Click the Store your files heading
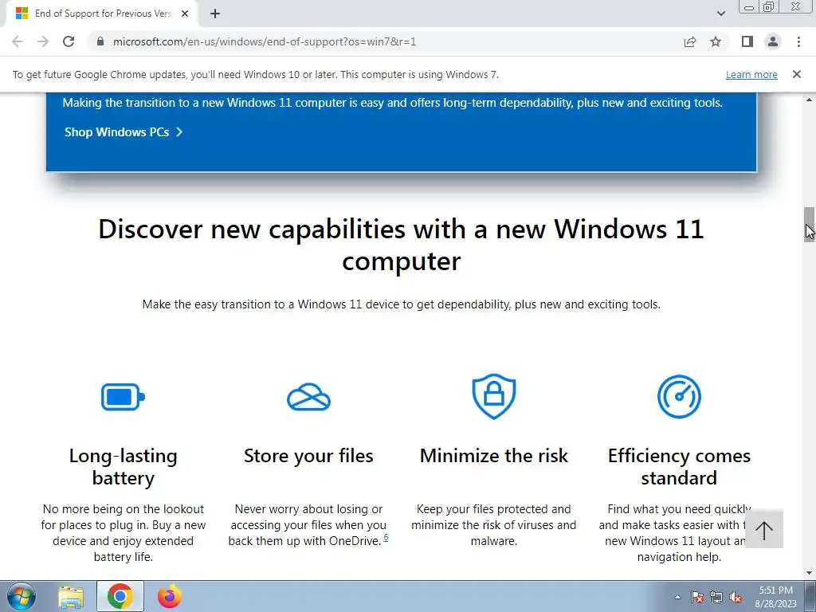Screen dimensions: 816x612 (308, 456)
